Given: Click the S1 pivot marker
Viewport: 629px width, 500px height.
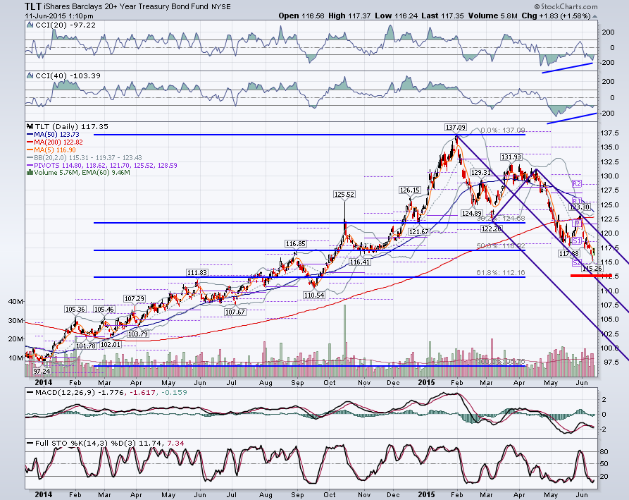Looking at the screenshot, I should [576, 241].
